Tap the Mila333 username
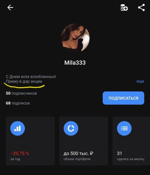This screenshot has height=175, width=150. tap(75, 63)
